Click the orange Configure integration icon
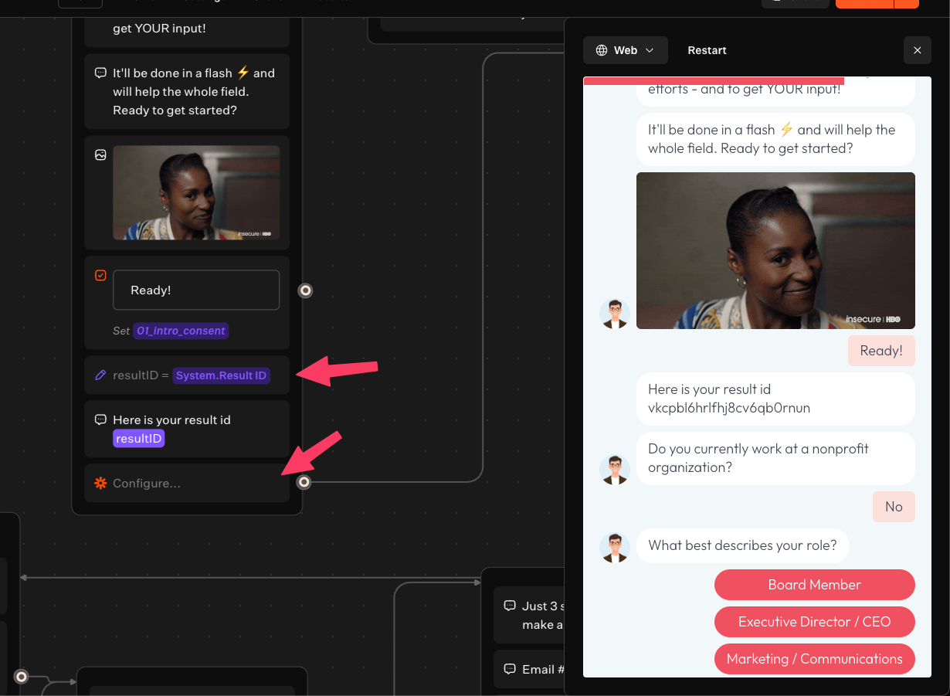Screen dimensions: 950x696 [x=100, y=484]
